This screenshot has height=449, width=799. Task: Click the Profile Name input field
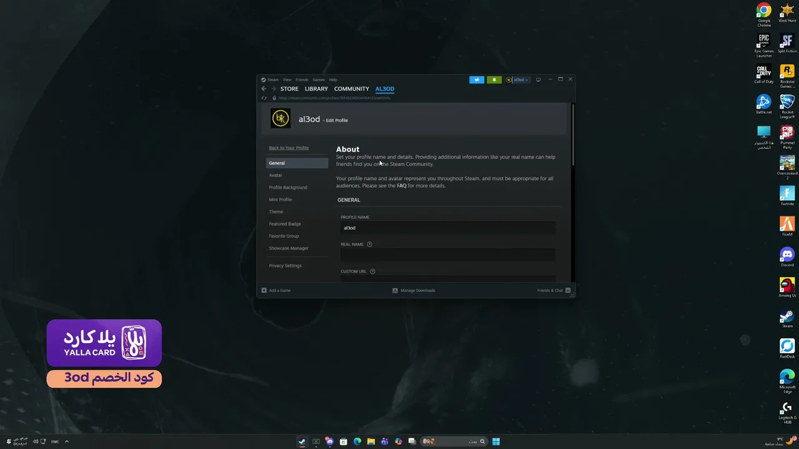pos(448,228)
